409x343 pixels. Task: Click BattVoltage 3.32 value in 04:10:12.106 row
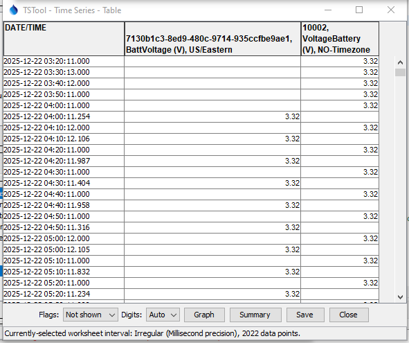coord(212,139)
